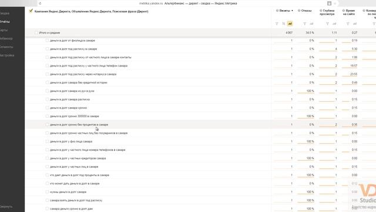Click the phrase деньги в долг срочно без процентов в самаре
The width and height of the screenshot is (376, 212).
pyautogui.click(x=79, y=124)
